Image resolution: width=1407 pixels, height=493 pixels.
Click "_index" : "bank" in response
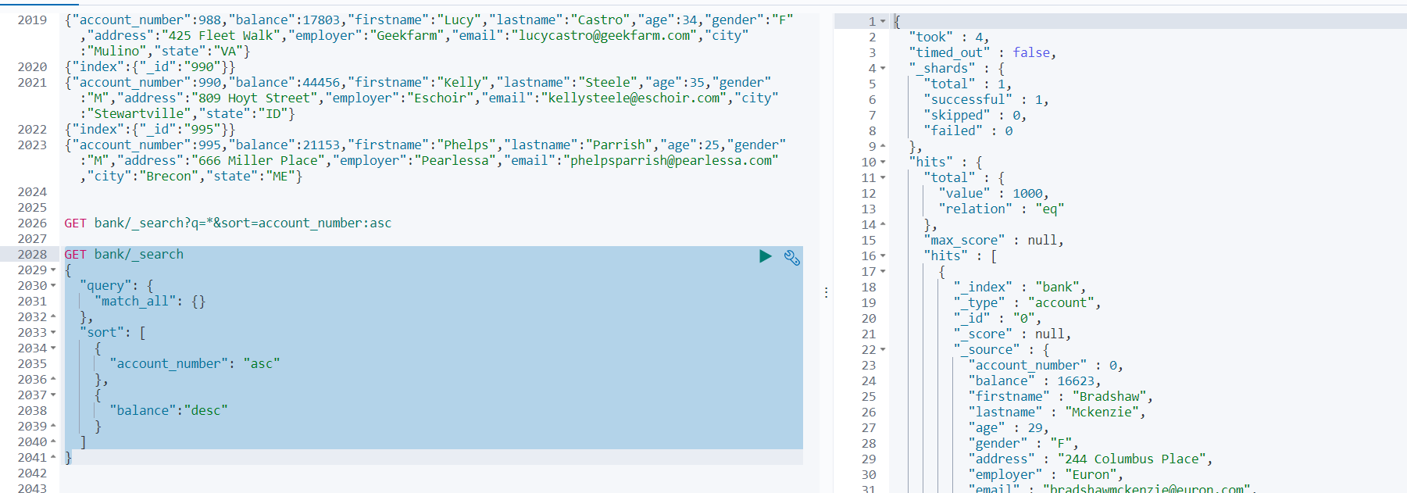click(x=1020, y=288)
